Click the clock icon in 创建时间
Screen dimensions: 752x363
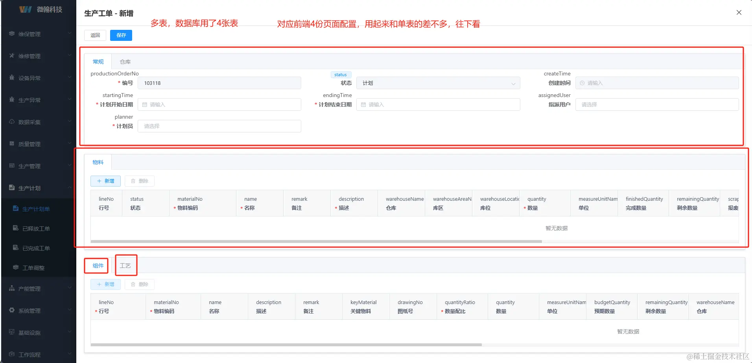pyautogui.click(x=582, y=83)
